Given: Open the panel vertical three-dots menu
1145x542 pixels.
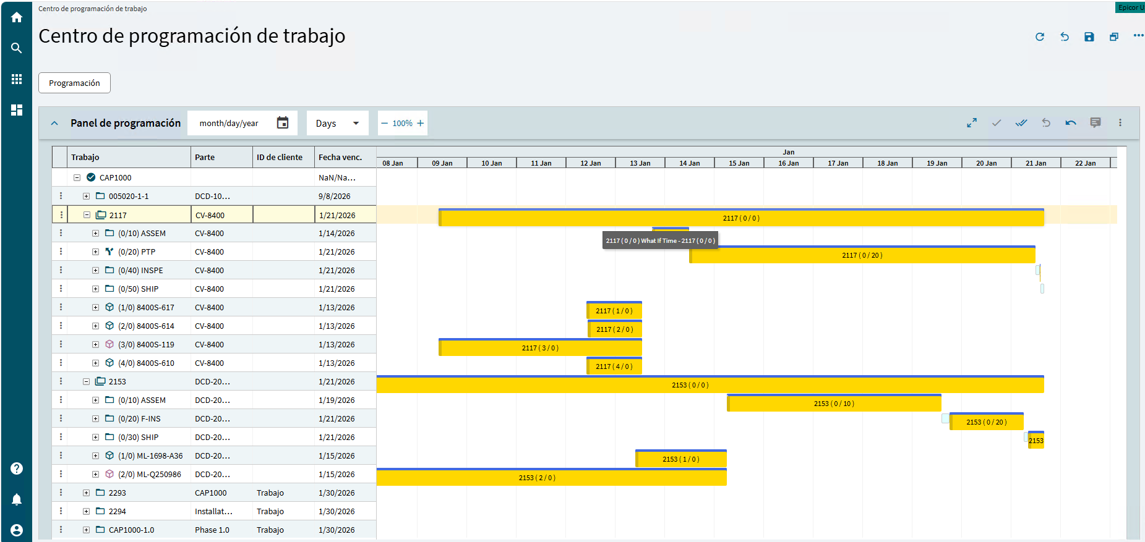Looking at the screenshot, I should 1120,123.
